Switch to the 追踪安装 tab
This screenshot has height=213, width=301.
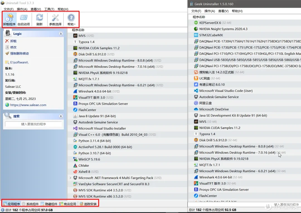(88, 204)
